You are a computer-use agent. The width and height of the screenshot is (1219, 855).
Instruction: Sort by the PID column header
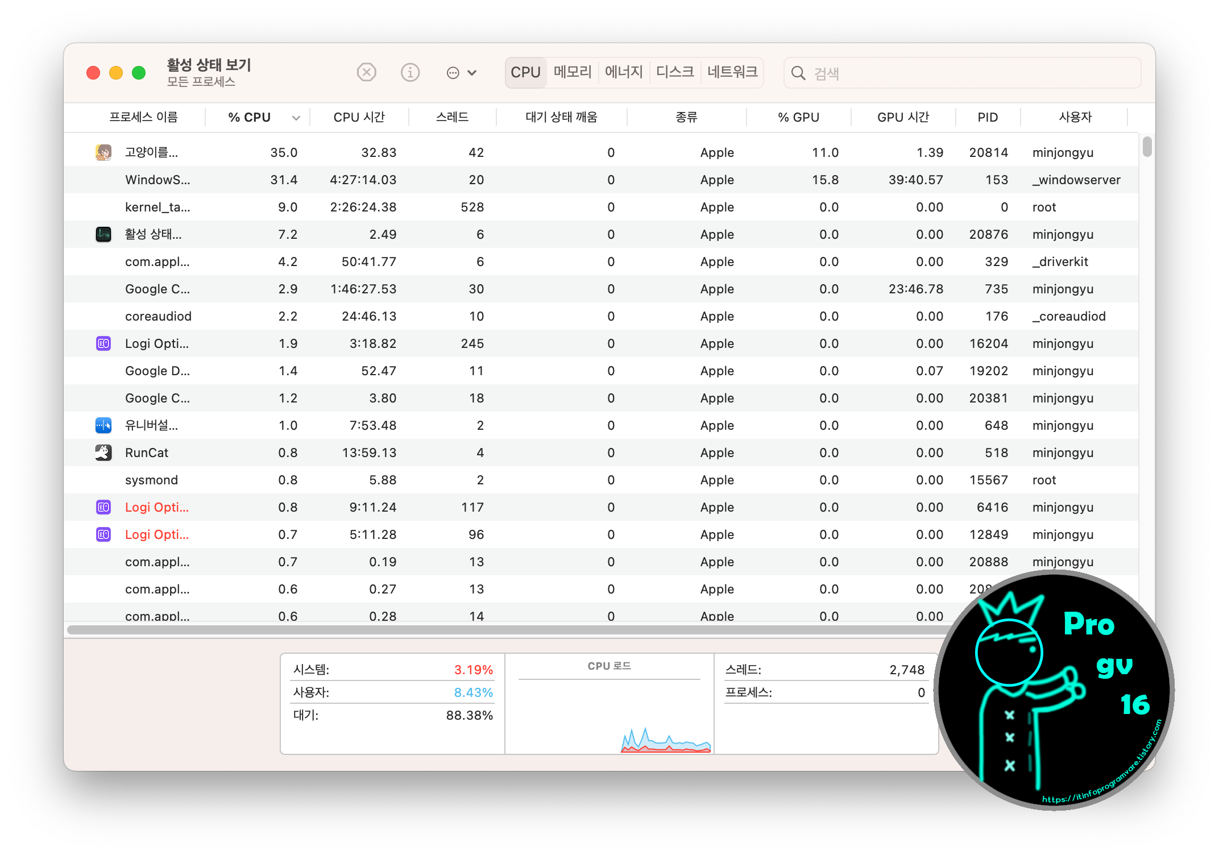[x=988, y=117]
